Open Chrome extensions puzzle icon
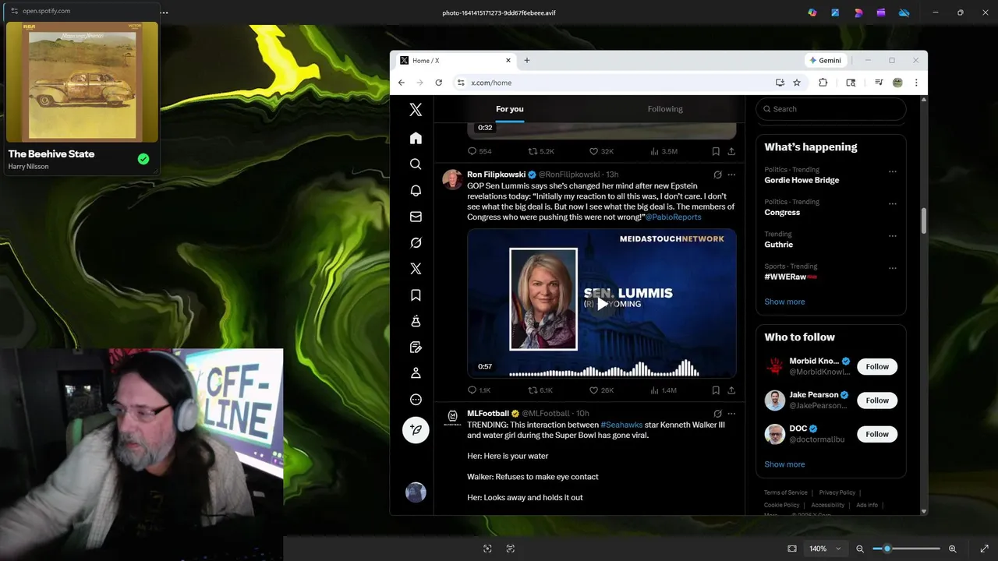 coord(823,83)
